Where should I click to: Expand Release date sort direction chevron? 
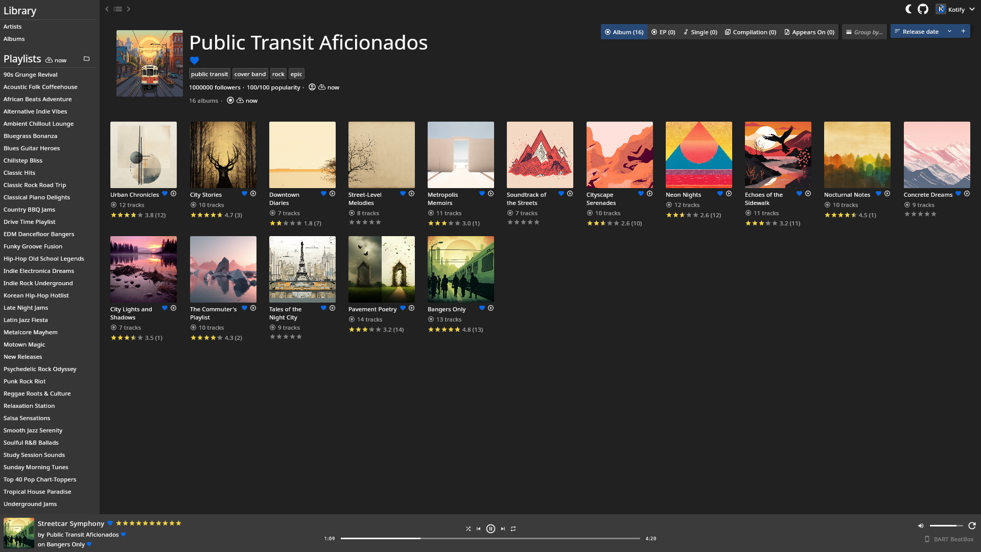click(949, 31)
